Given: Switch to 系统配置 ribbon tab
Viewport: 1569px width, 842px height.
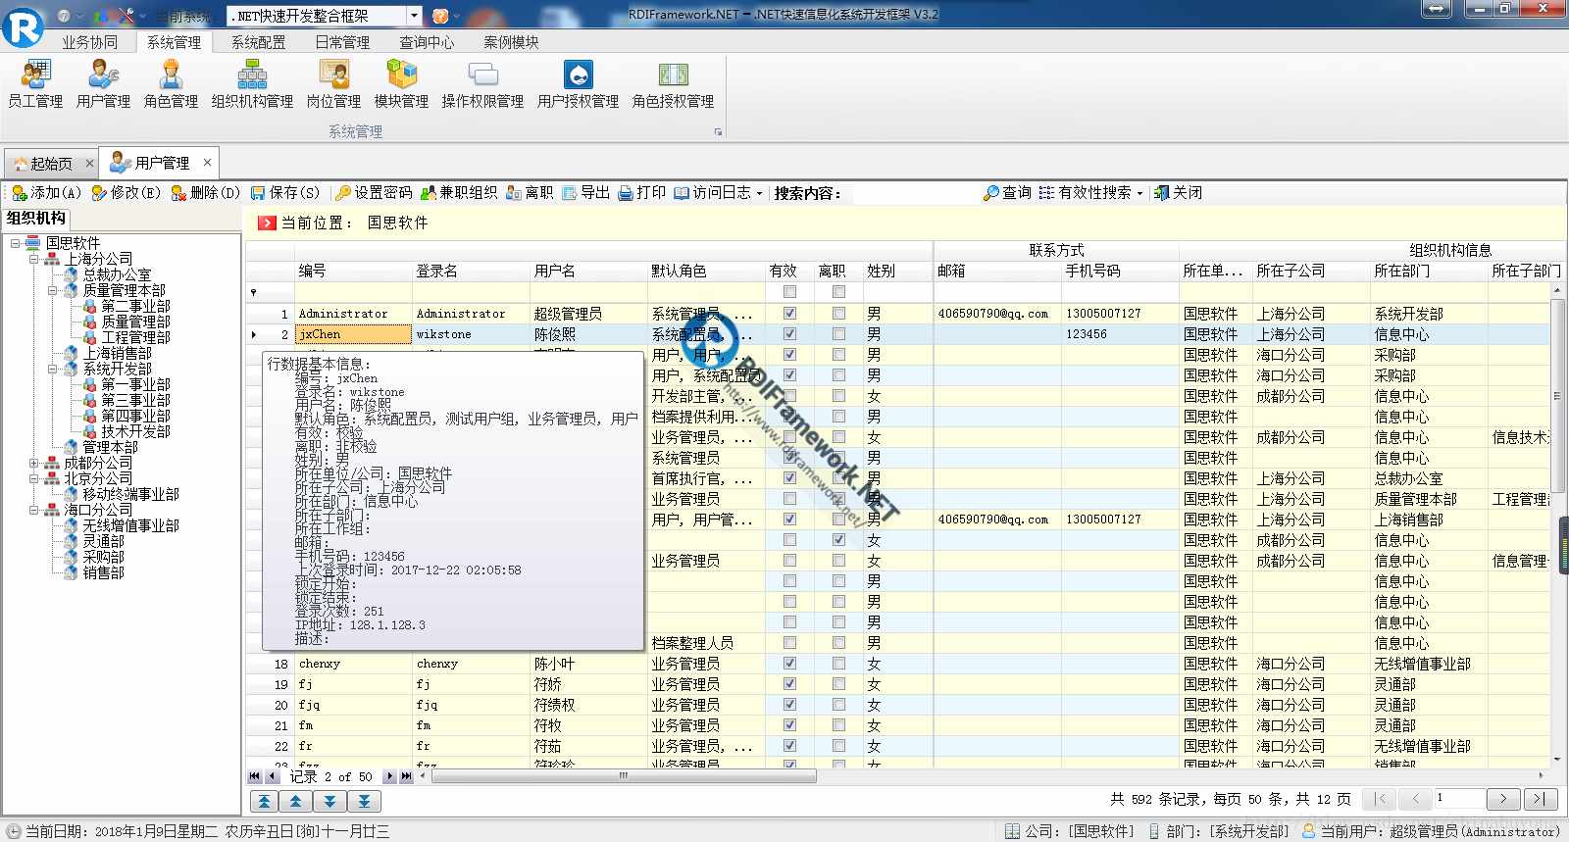Looking at the screenshot, I should pyautogui.click(x=258, y=42).
